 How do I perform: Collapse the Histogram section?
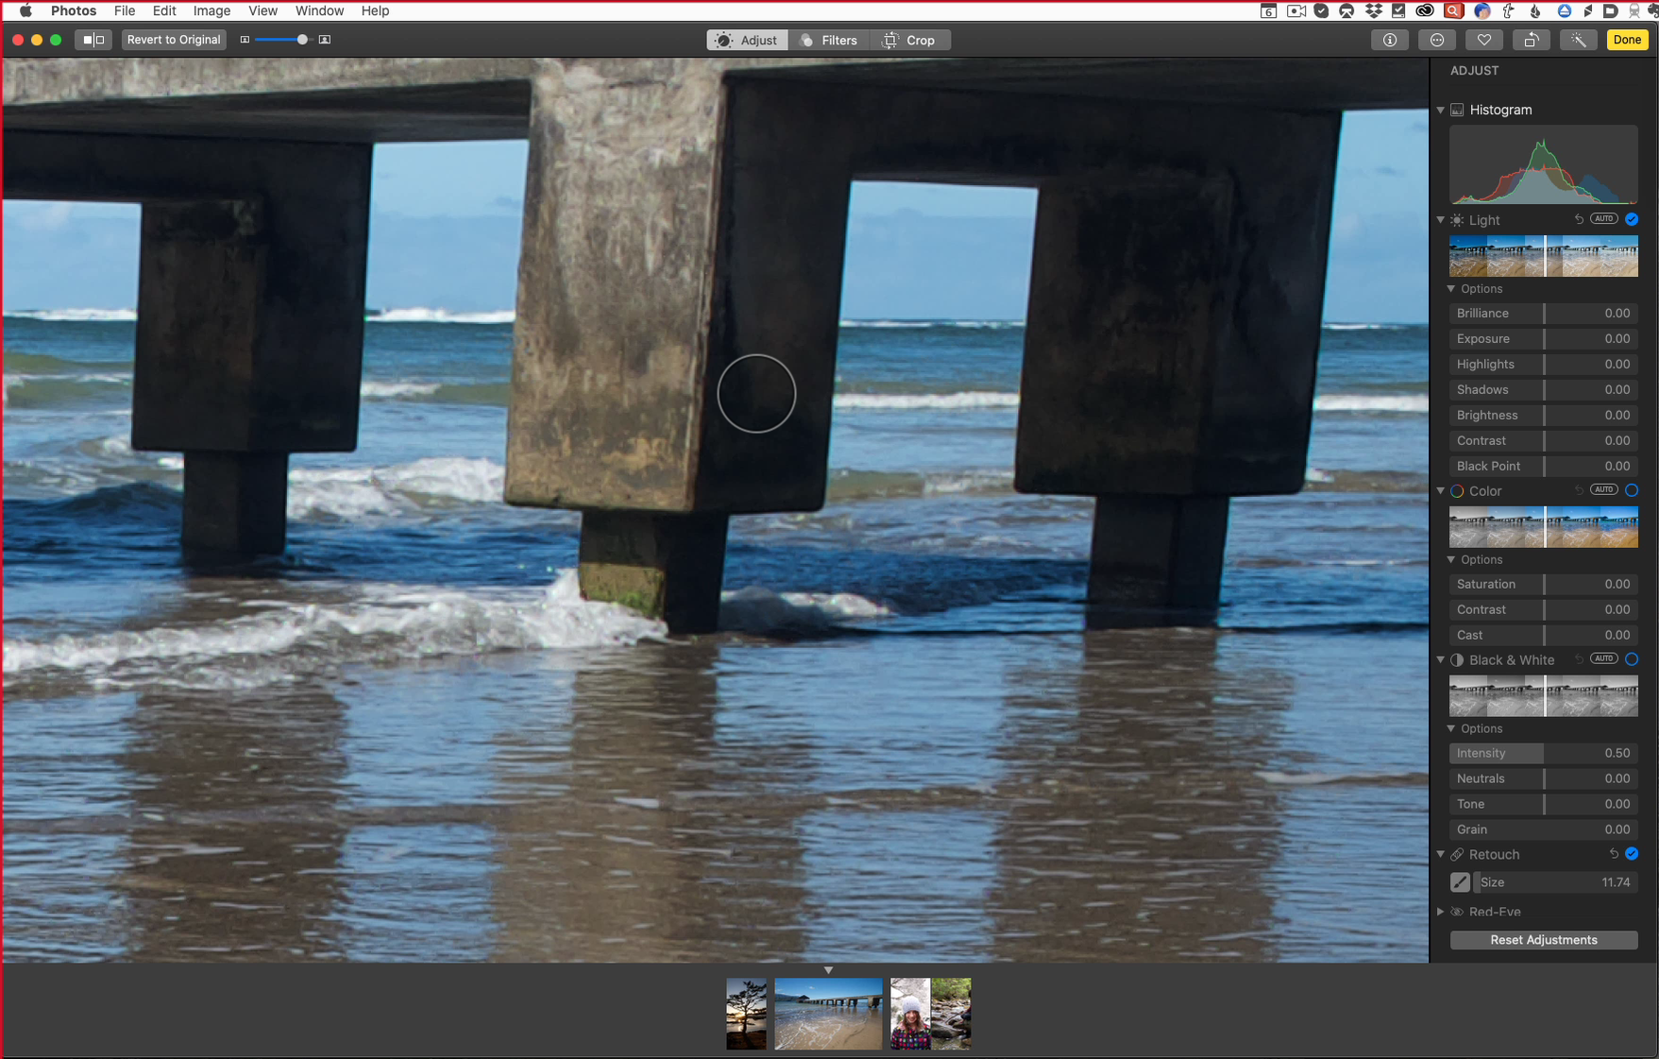tap(1441, 111)
